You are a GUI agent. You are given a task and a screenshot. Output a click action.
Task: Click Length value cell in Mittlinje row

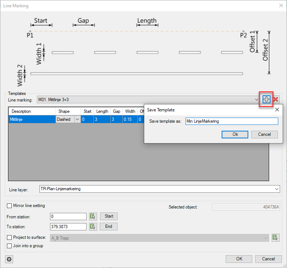pyautogui.click(x=102, y=119)
